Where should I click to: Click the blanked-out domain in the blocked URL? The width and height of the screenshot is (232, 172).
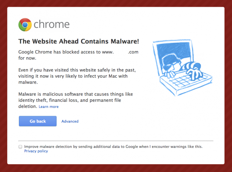point(121,52)
